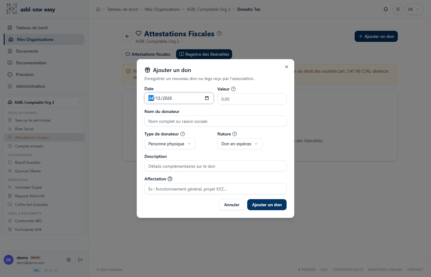Click the Date input field
Viewport: 431px width, 277px height.
pos(179,98)
